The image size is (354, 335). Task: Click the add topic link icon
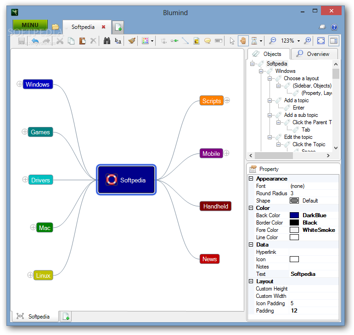pos(174,41)
